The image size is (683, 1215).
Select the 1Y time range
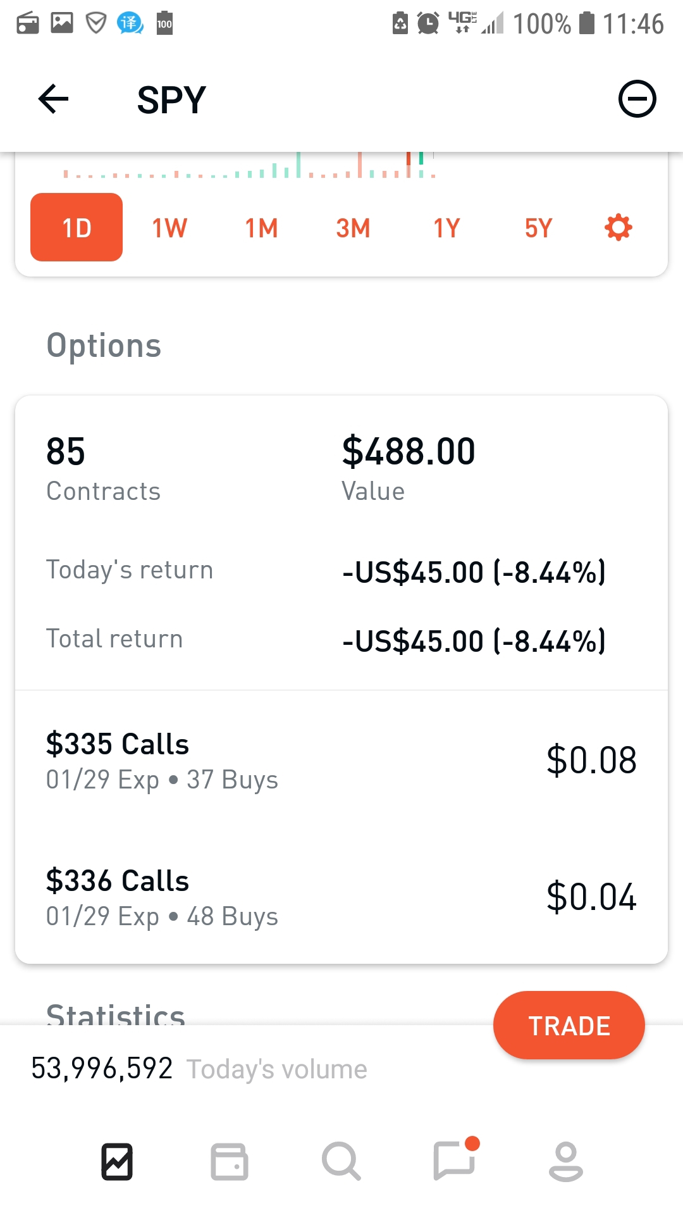tap(446, 228)
